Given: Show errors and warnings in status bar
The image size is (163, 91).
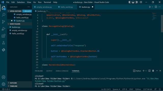Looking at the screenshot, I should pos(6,89).
